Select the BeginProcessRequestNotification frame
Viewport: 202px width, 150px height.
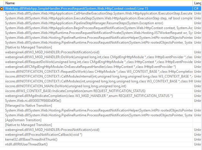coord(86,28)
